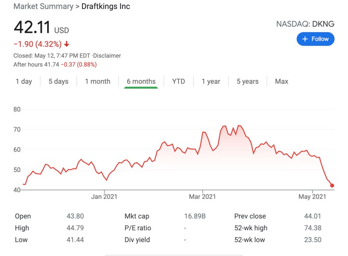
Task: Click the 52-wk high label
Action: click(251, 228)
